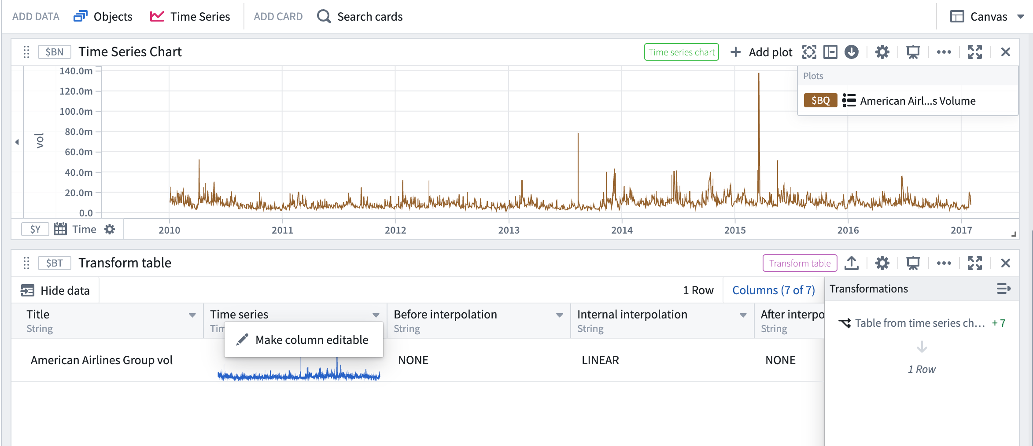
Task: Click chart presentation screen icon
Action: click(x=913, y=52)
